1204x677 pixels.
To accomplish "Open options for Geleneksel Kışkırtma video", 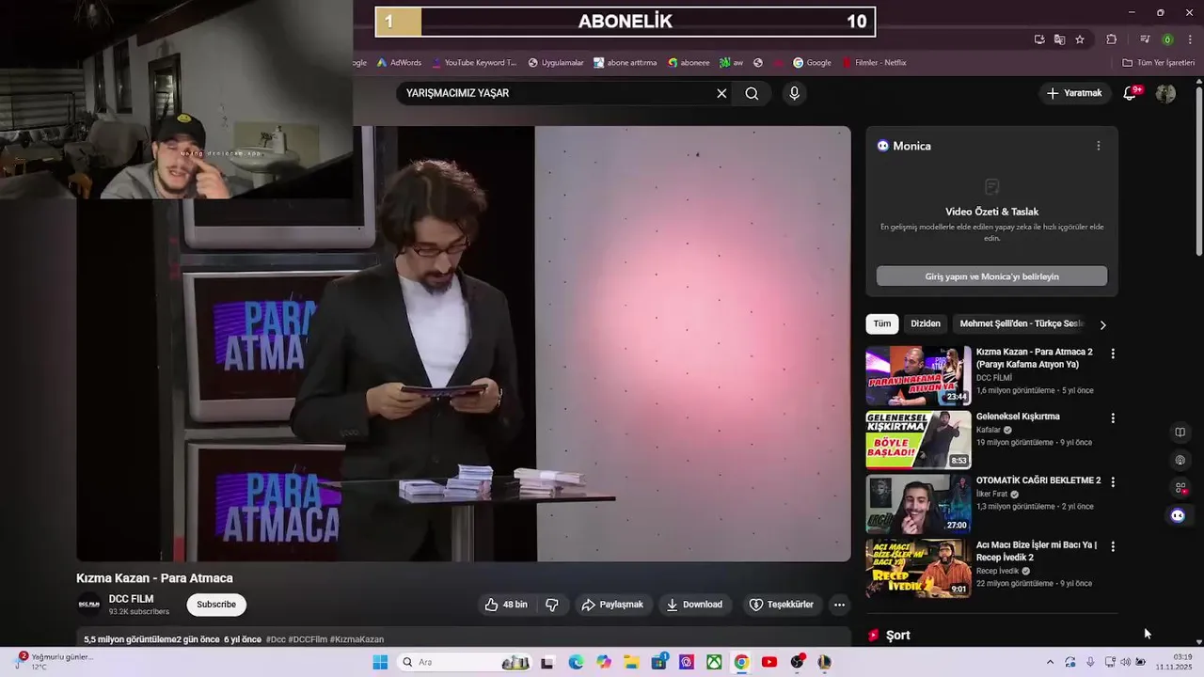I will point(1113,417).
